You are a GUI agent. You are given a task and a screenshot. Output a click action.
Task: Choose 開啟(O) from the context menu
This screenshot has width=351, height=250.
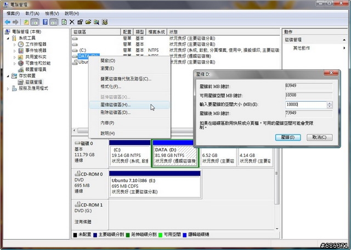[129, 61]
